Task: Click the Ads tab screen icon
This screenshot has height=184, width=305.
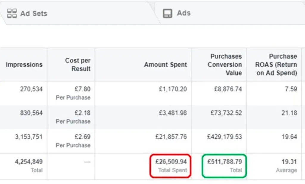Action: 167,13
